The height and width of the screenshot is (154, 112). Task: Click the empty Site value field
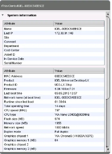click(79, 37)
